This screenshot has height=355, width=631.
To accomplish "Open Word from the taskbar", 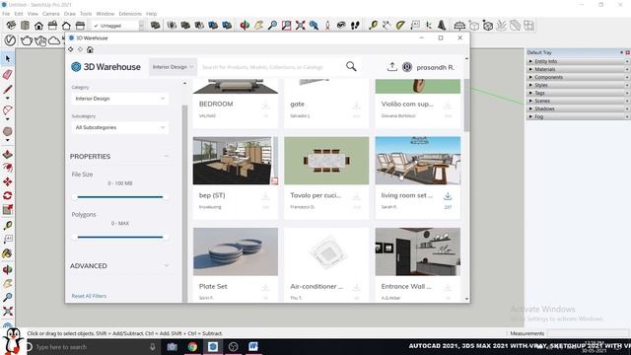I will 252,346.
